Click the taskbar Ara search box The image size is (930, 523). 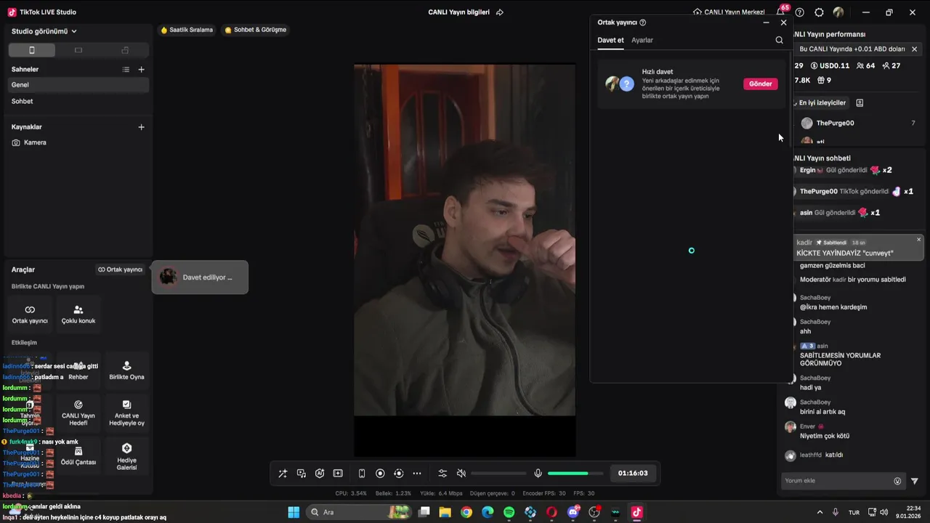[359, 512]
